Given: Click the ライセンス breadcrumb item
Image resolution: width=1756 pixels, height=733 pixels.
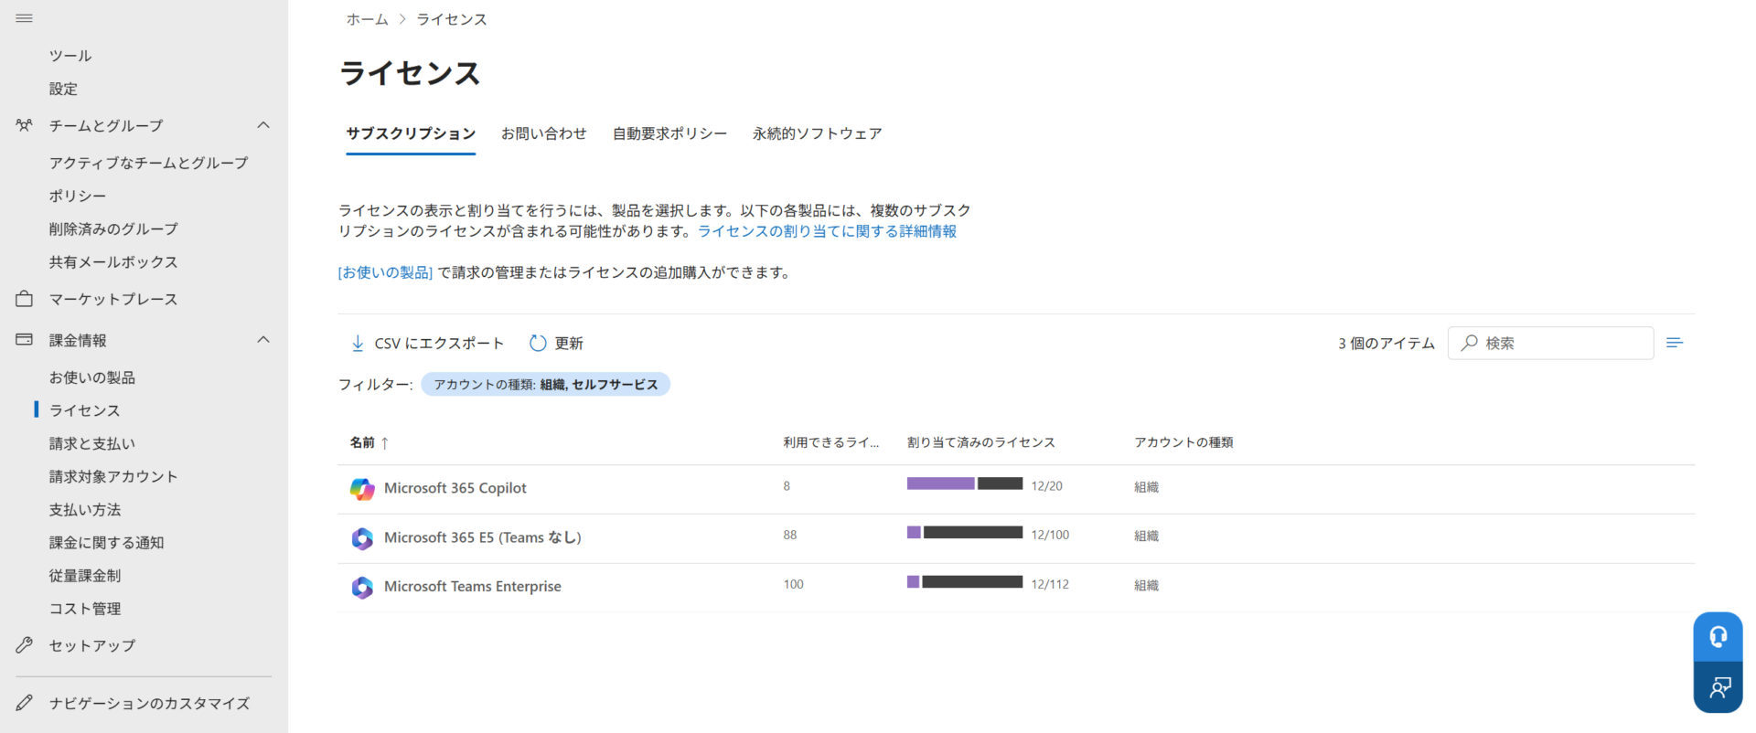Looking at the screenshot, I should pos(452,19).
